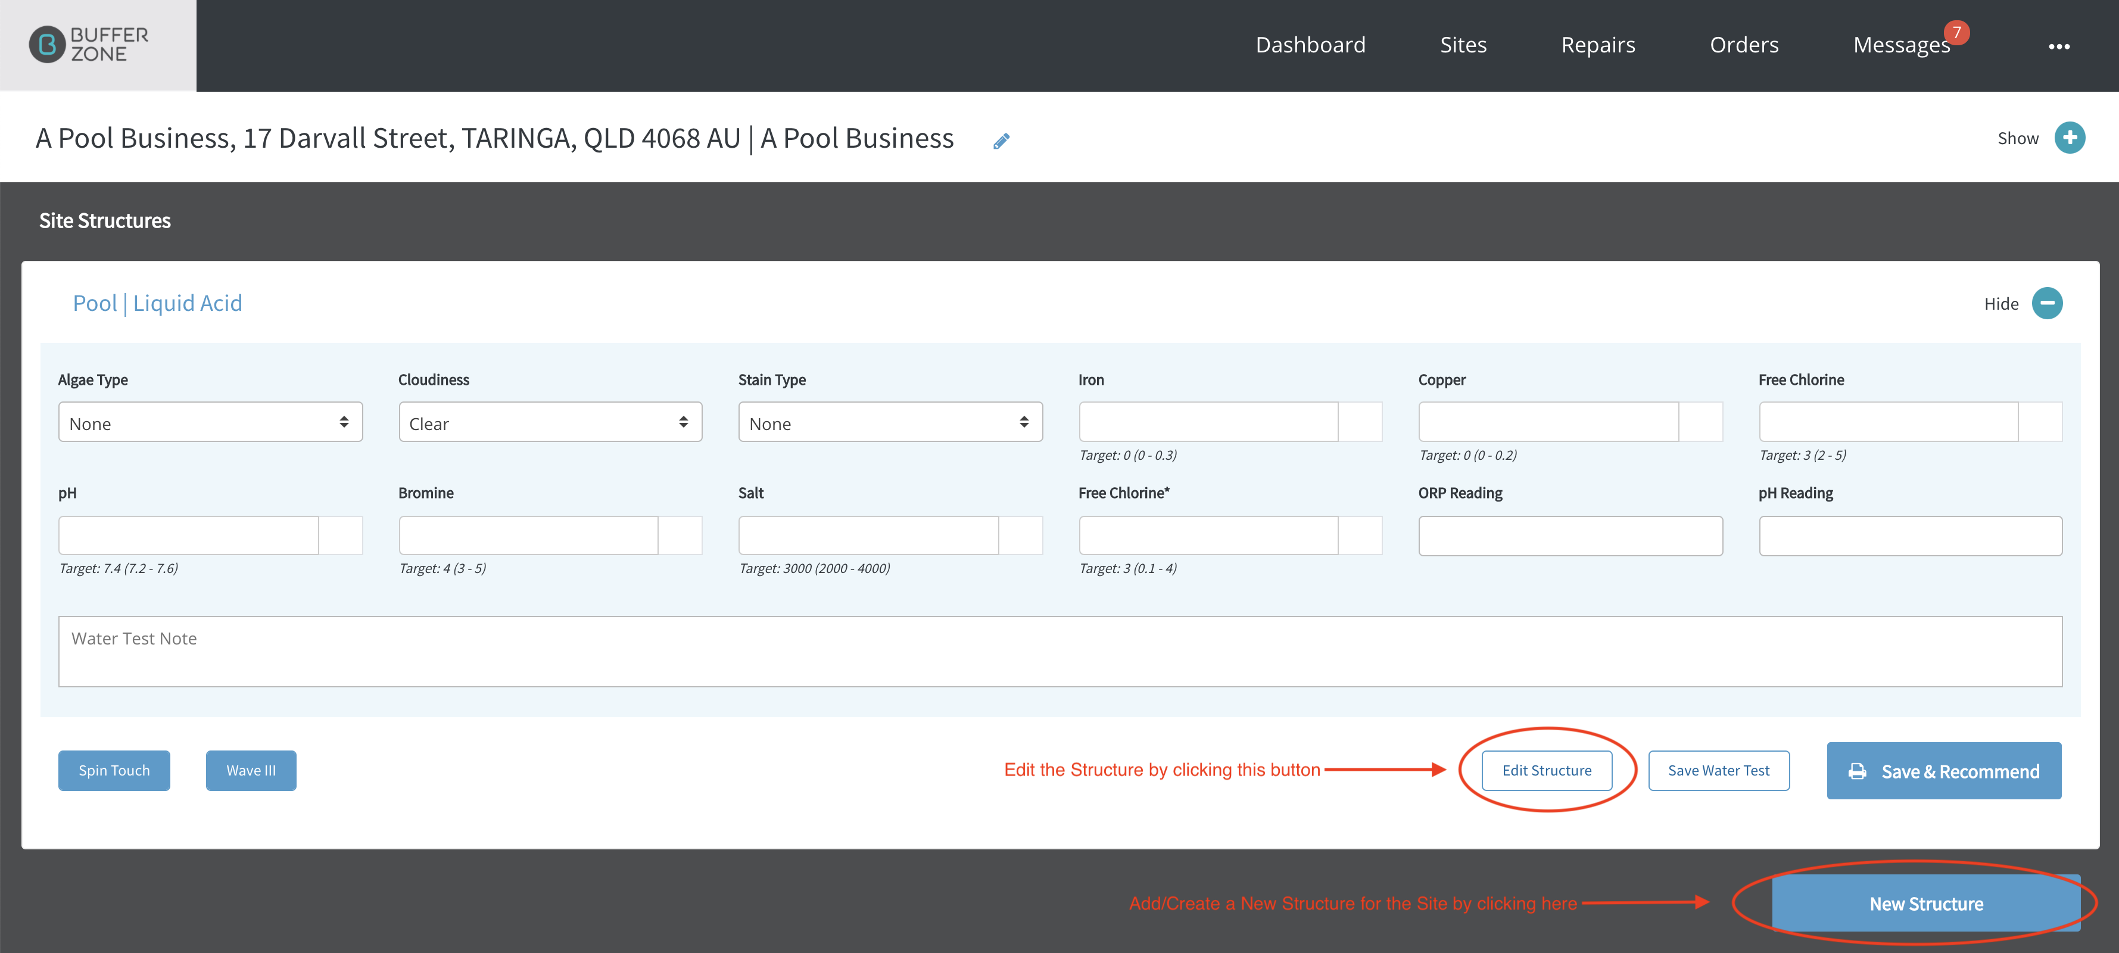Click the Pool | Liquid Acid heading link

158,304
